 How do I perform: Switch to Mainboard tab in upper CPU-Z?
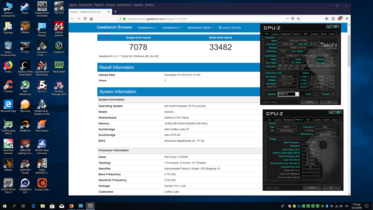286,34
